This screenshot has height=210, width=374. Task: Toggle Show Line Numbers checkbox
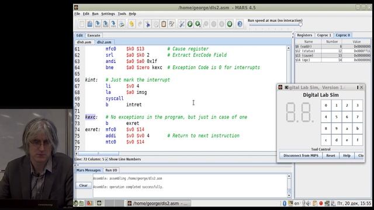pos(106,159)
